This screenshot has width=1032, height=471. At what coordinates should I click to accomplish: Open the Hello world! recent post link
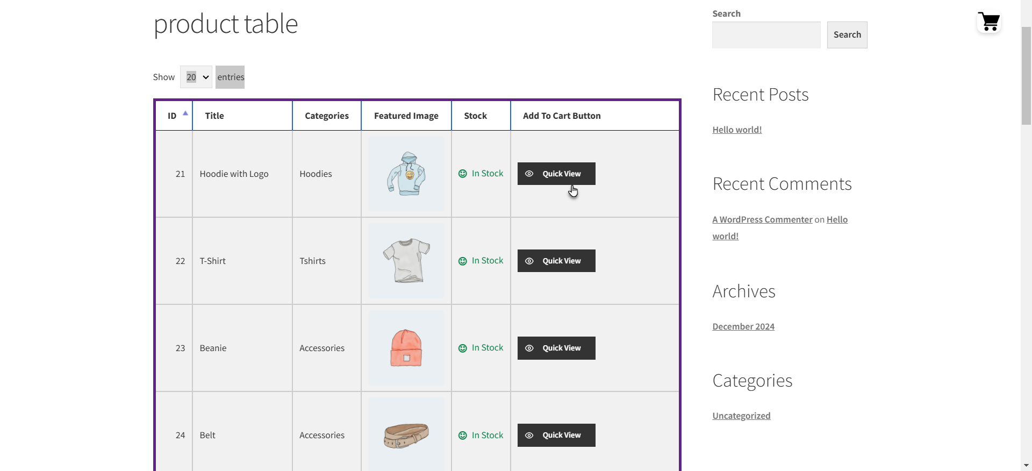737,130
